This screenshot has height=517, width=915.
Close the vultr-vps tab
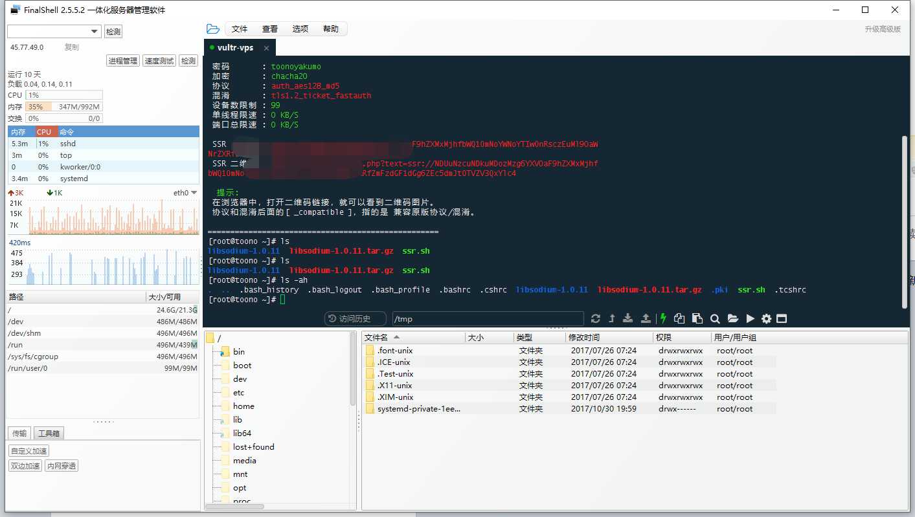(x=267, y=48)
